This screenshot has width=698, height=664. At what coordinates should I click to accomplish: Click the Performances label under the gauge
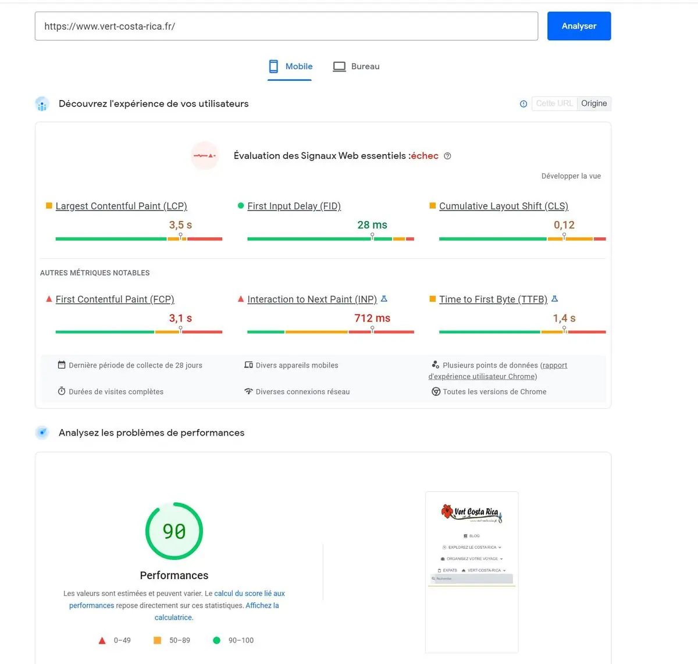[x=174, y=575]
